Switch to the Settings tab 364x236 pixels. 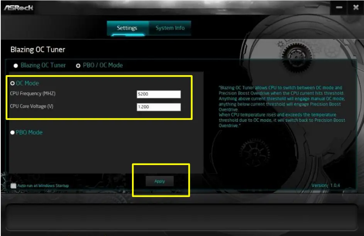[127, 28]
